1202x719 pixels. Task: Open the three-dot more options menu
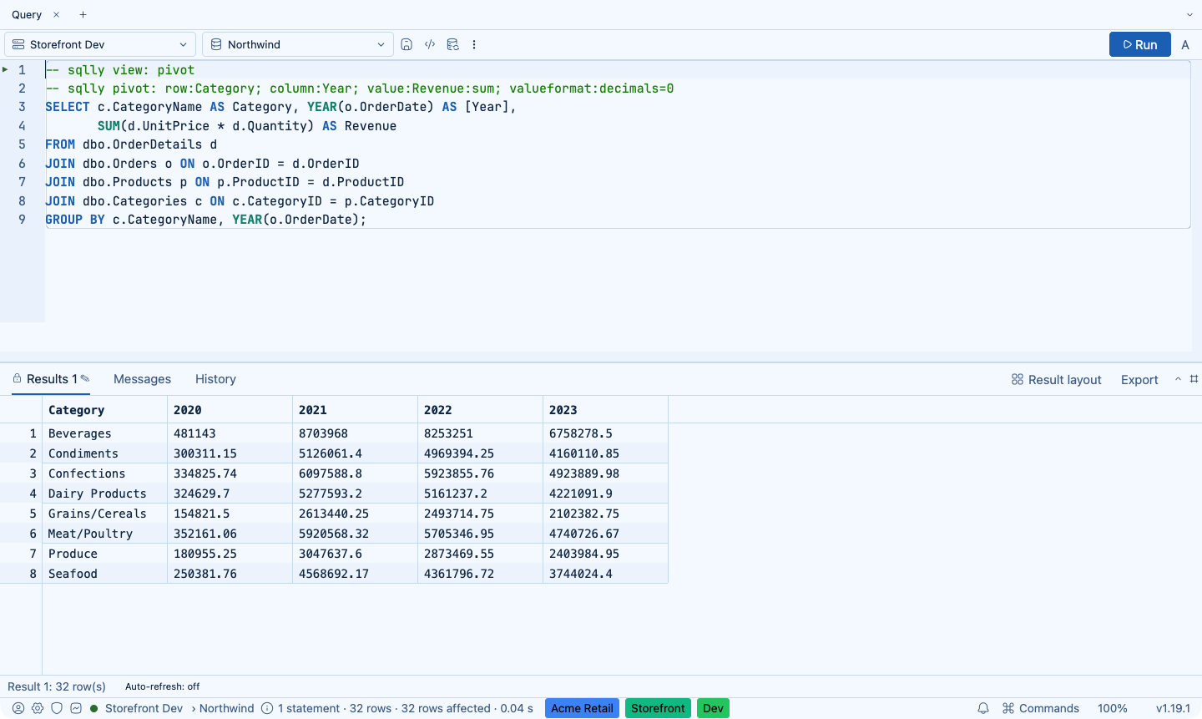(474, 44)
